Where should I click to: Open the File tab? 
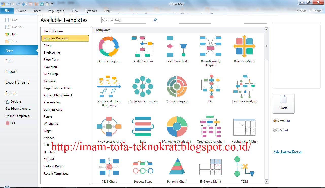[7, 11]
